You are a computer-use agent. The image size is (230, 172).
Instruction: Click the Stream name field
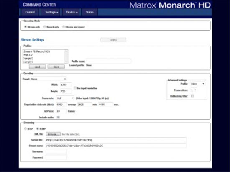click(116, 146)
